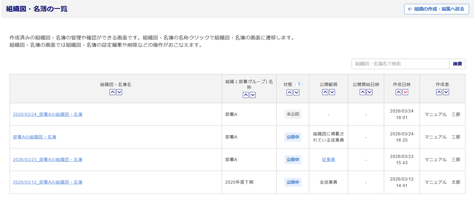Sort 公開開始日時 column descending
The height and width of the screenshot is (205, 475).
pyautogui.click(x=369, y=92)
